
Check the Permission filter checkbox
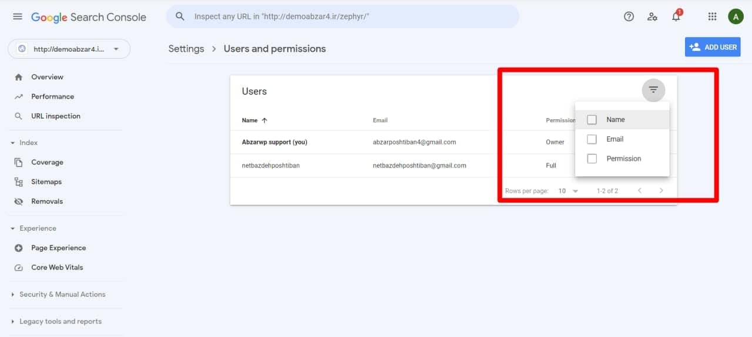pyautogui.click(x=592, y=159)
